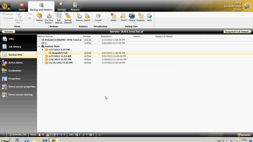
Task: Open the Storage tab
Action: [62, 7]
